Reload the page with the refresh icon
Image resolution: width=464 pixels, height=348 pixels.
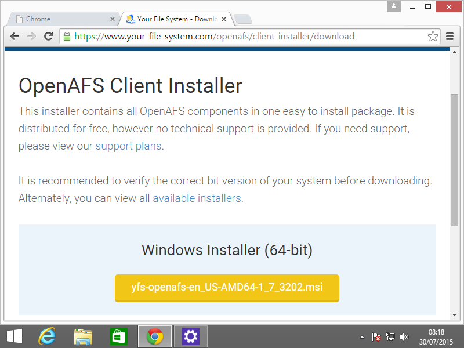click(48, 36)
